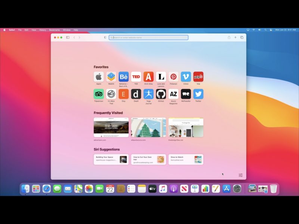This screenshot has width=299, height=224.
Task: Open Wi-Fi status in menu bar
Action: (254, 30)
